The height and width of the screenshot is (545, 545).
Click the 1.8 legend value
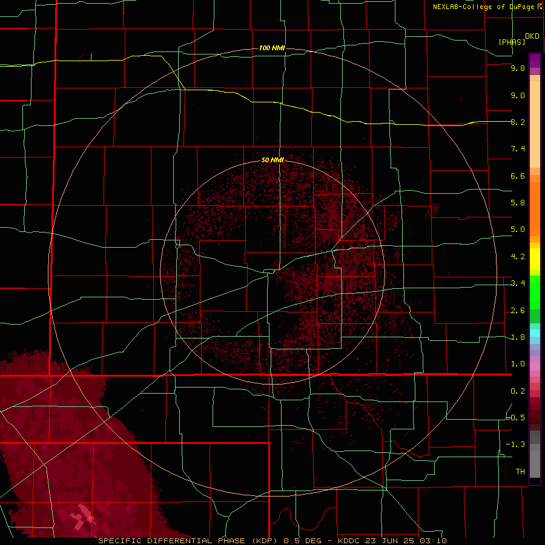click(x=518, y=337)
